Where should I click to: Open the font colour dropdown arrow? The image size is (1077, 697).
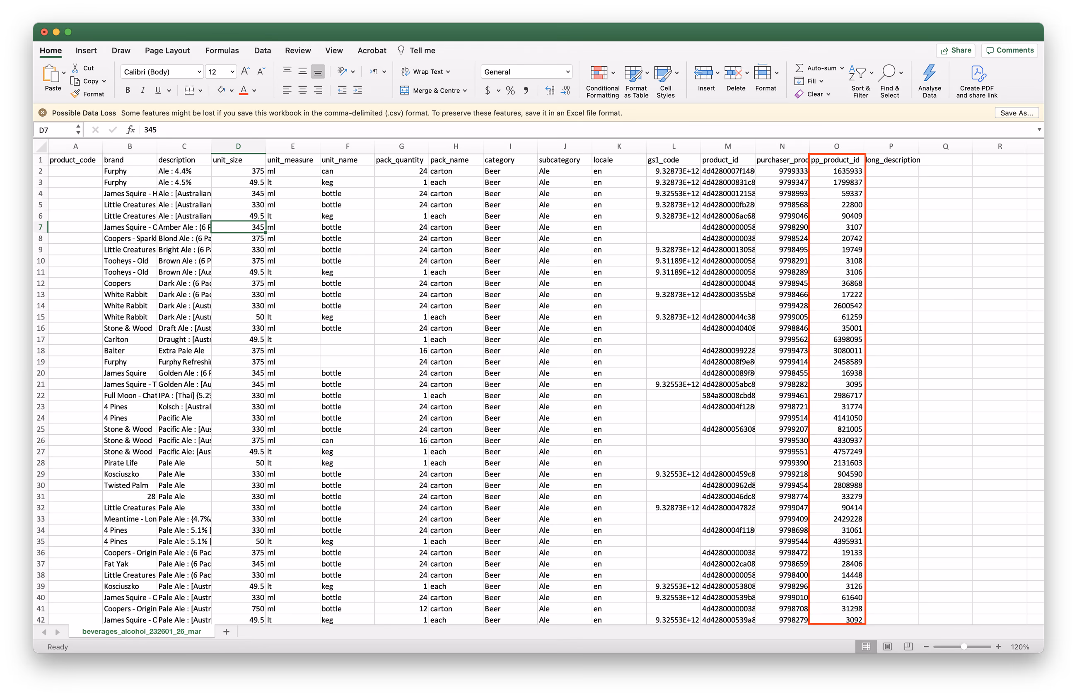(254, 90)
